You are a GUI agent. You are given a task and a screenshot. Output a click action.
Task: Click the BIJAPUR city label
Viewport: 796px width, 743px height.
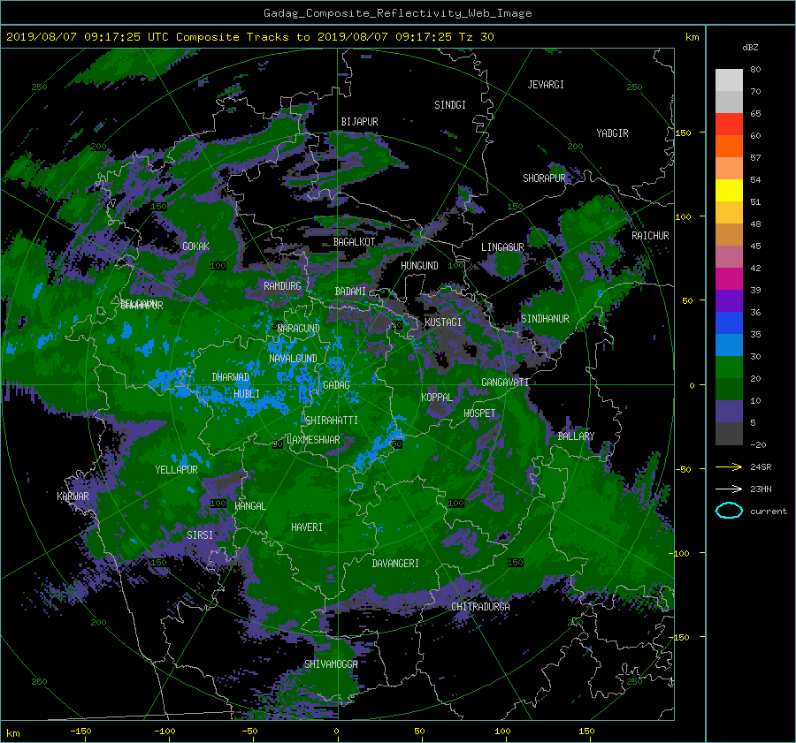point(359,122)
